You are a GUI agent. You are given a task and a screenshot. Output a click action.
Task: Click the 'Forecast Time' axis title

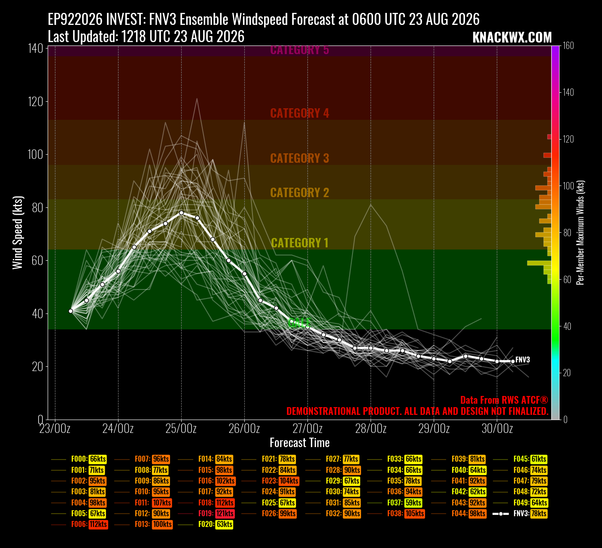point(300,443)
